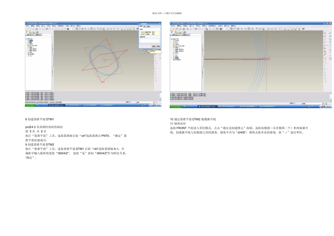Expand the datum point tool flyout arrow
This screenshot has height=236, width=334.
pos(327,45)
